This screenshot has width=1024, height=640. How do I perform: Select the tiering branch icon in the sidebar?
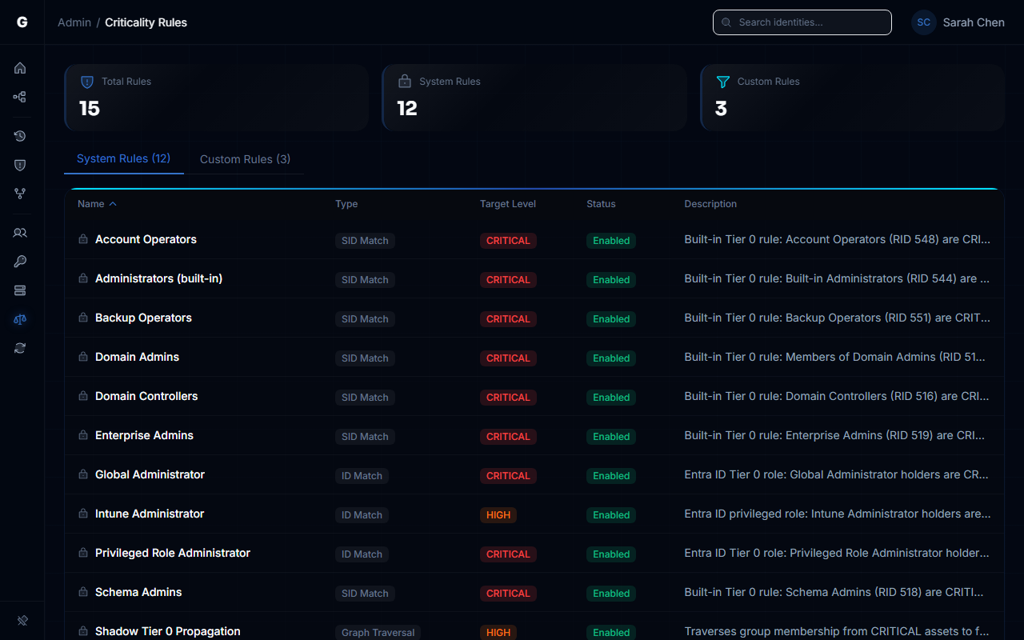(20, 194)
